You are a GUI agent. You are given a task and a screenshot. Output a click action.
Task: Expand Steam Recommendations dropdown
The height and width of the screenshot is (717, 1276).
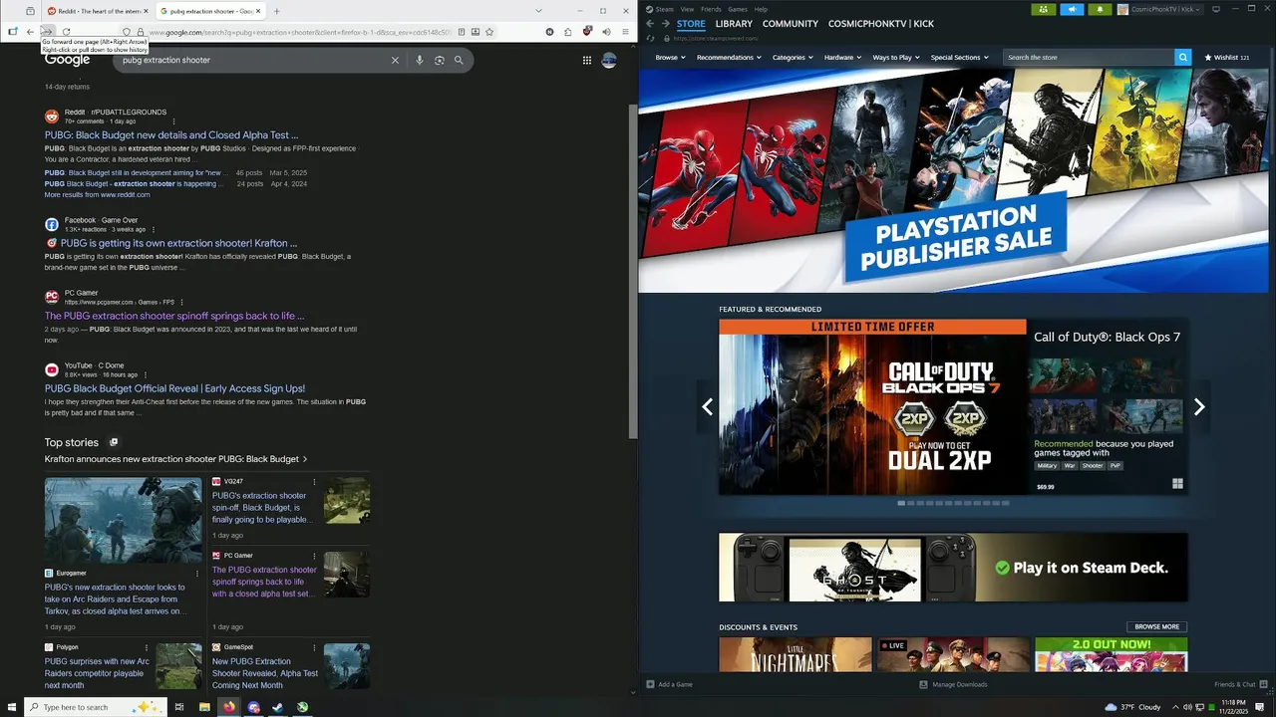click(x=729, y=58)
